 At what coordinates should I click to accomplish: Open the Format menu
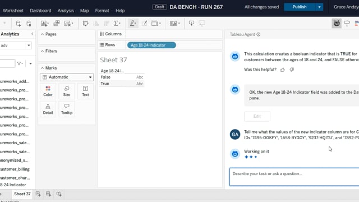(x=102, y=11)
